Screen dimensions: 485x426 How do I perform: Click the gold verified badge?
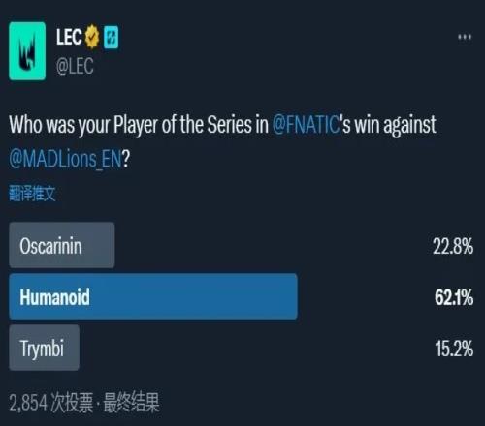click(x=92, y=37)
